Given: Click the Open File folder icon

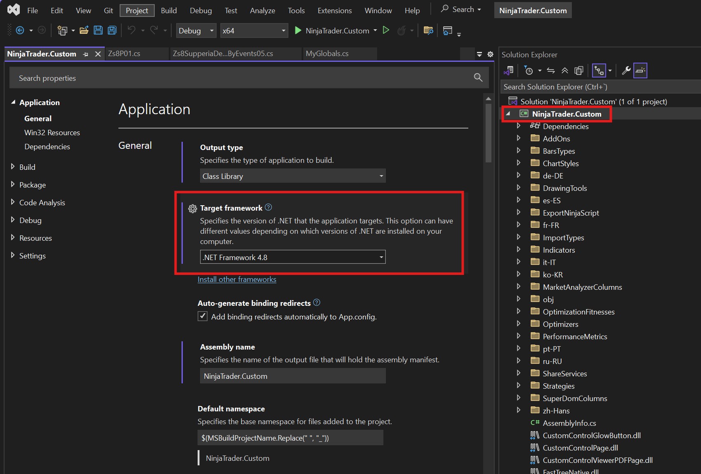Looking at the screenshot, I should click(x=84, y=31).
